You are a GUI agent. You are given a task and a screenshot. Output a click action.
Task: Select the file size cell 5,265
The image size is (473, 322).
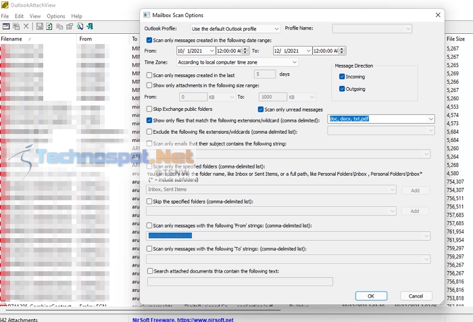point(453,65)
